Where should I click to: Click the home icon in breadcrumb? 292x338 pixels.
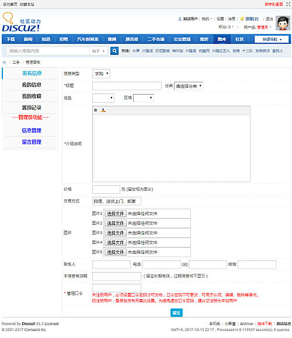4,62
